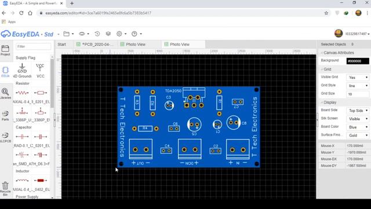Open the JLCPCB sidebar panel

coord(5,137)
